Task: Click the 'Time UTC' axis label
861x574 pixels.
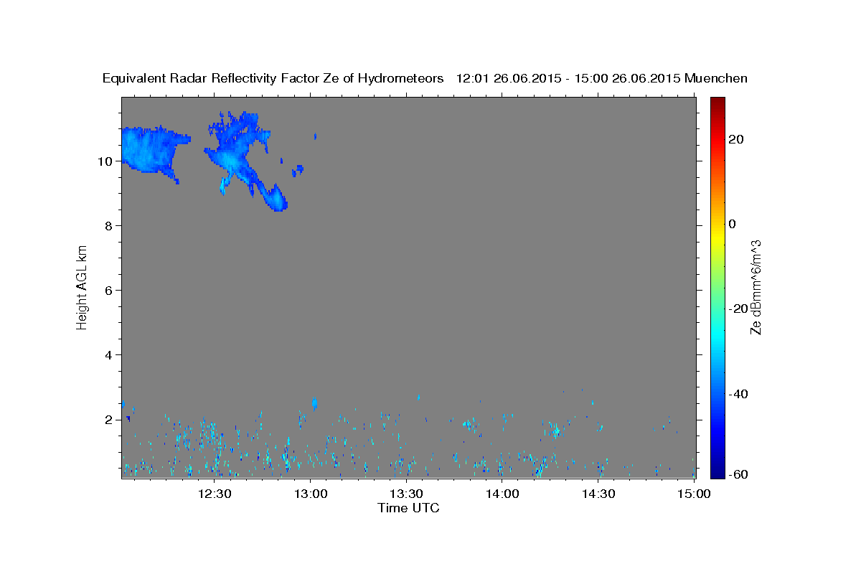Action: coord(408,508)
